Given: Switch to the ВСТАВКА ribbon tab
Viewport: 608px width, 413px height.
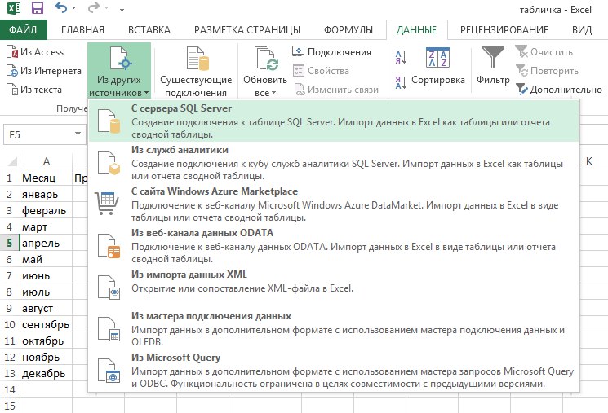Looking at the screenshot, I should point(149,30).
